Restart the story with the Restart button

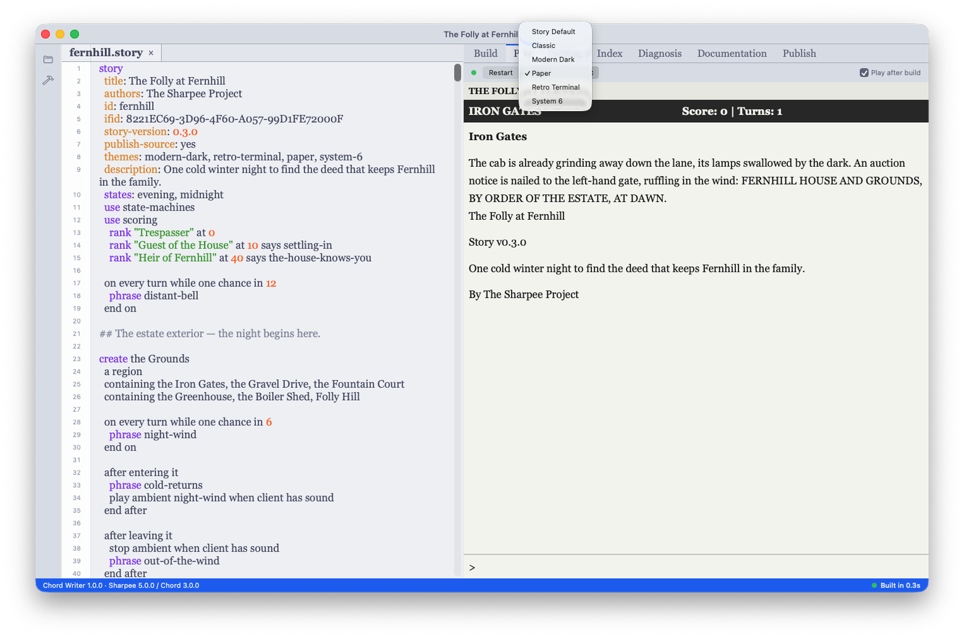501,73
